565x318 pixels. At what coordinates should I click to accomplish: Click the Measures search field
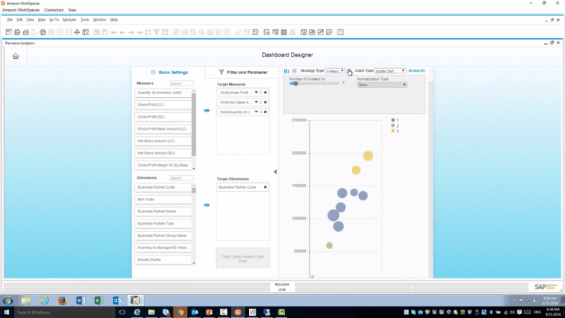[x=182, y=83]
